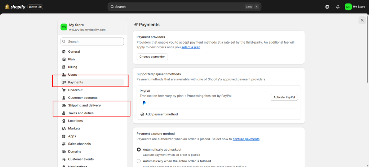Click Add payment method

point(159,114)
